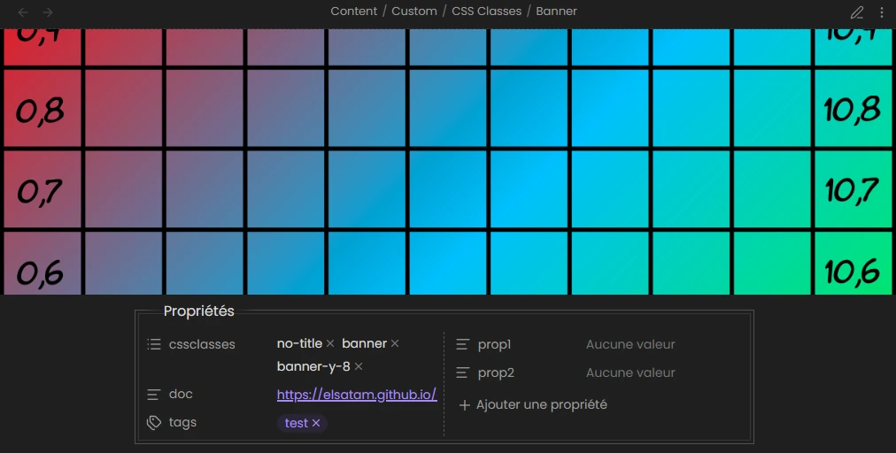The height and width of the screenshot is (453, 896).
Task: Click the tags property icon
Action: pos(154,423)
